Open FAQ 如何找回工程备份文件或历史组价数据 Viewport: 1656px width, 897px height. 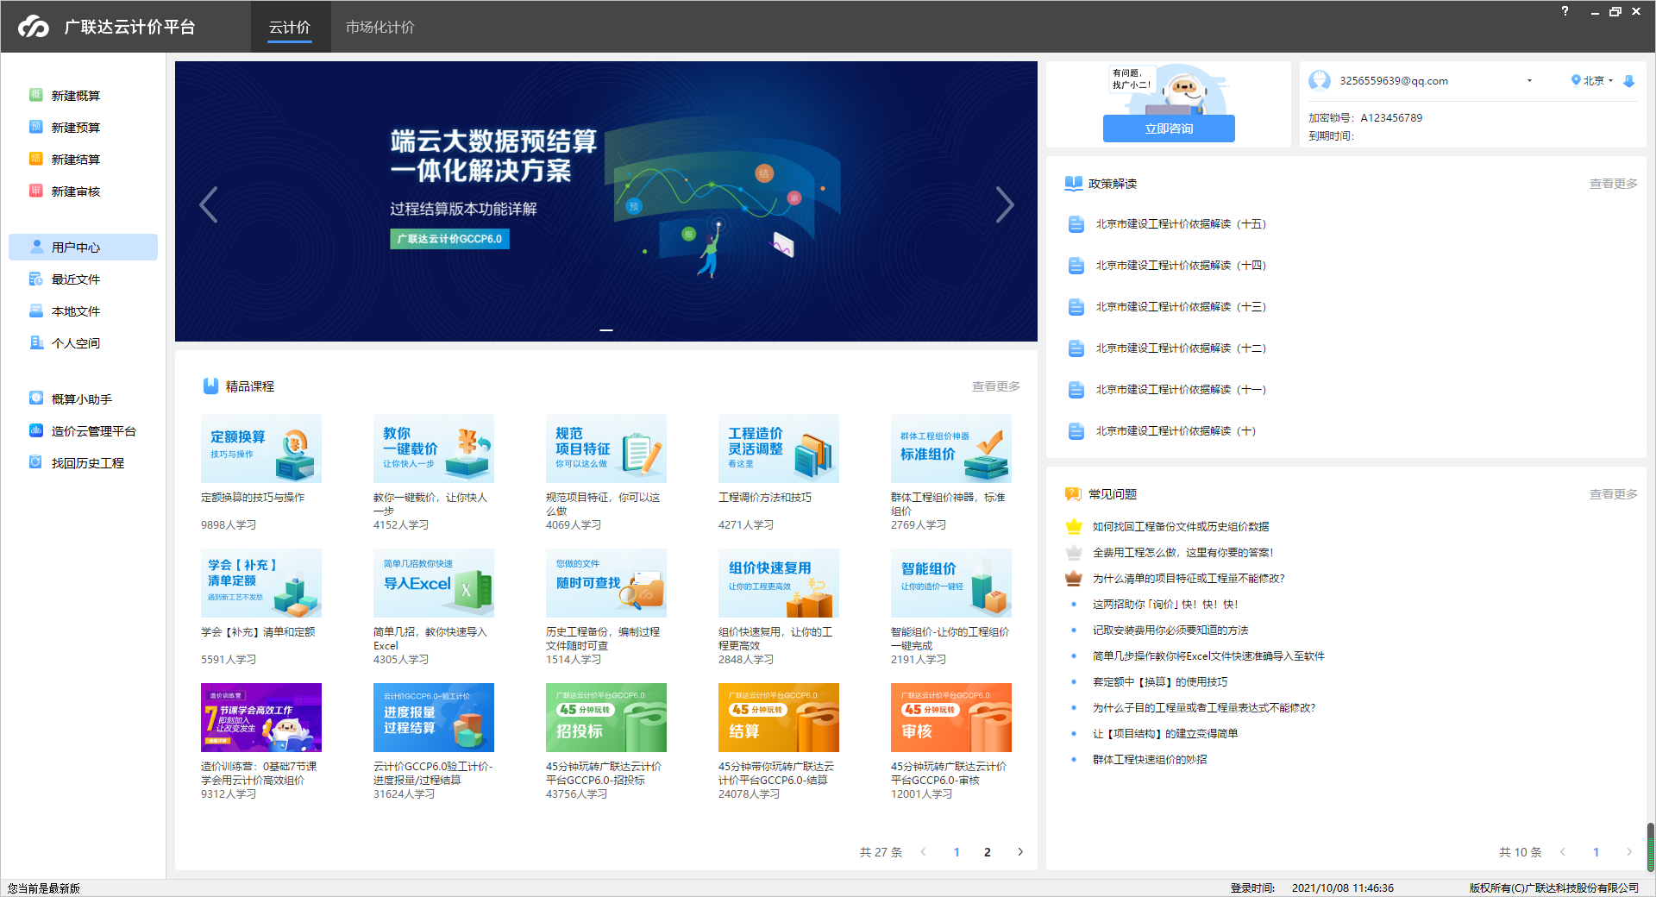pos(1181,526)
